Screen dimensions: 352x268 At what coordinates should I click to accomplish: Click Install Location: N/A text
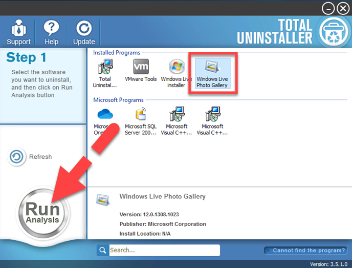pos(145,234)
